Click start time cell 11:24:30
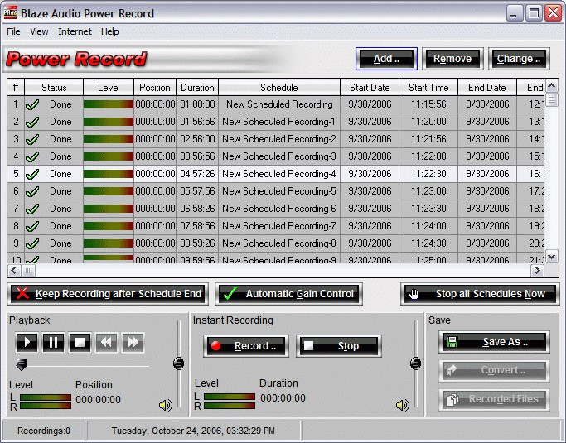 pos(428,243)
